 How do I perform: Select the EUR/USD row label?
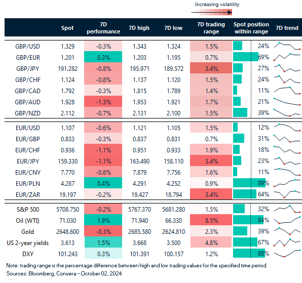[28, 128]
